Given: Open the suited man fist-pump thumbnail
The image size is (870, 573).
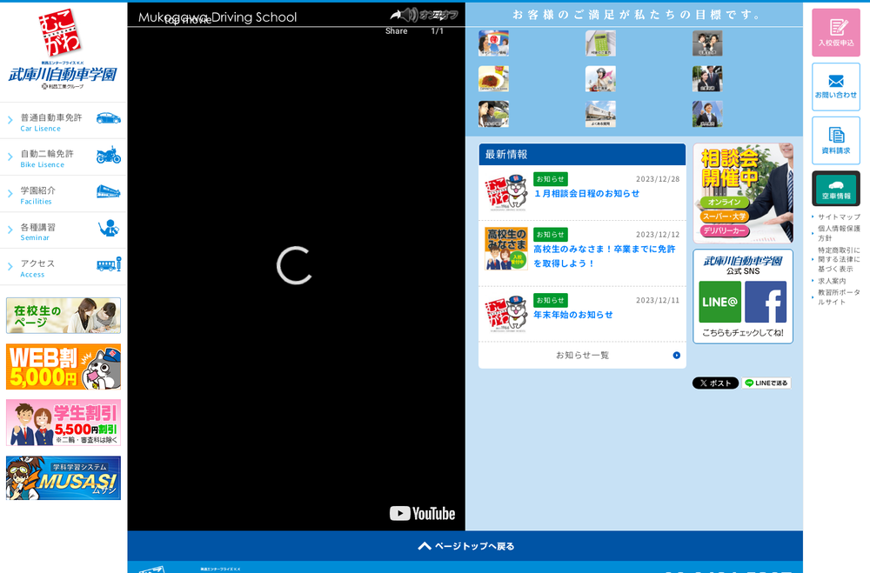Looking at the screenshot, I should point(707,114).
